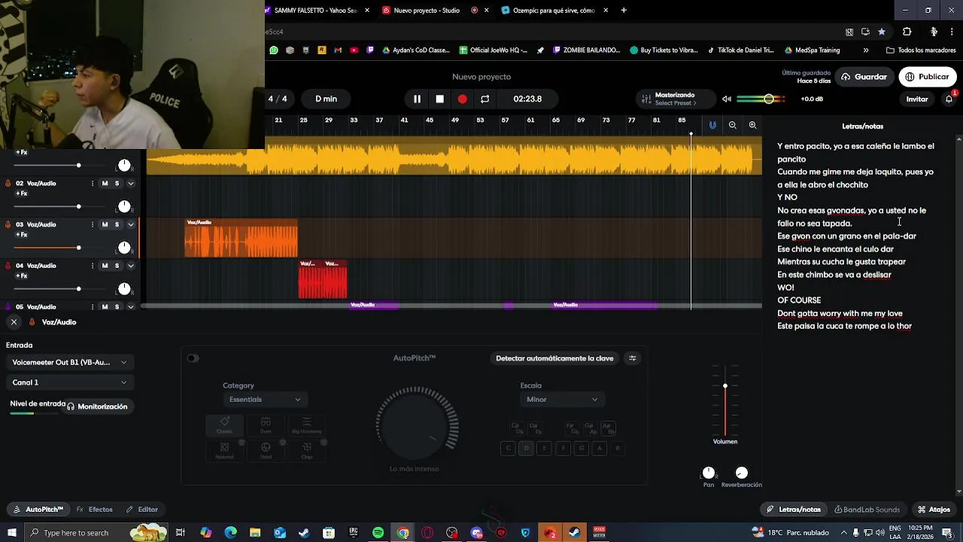Click the Publicar button
This screenshot has width=963, height=542.
[927, 77]
